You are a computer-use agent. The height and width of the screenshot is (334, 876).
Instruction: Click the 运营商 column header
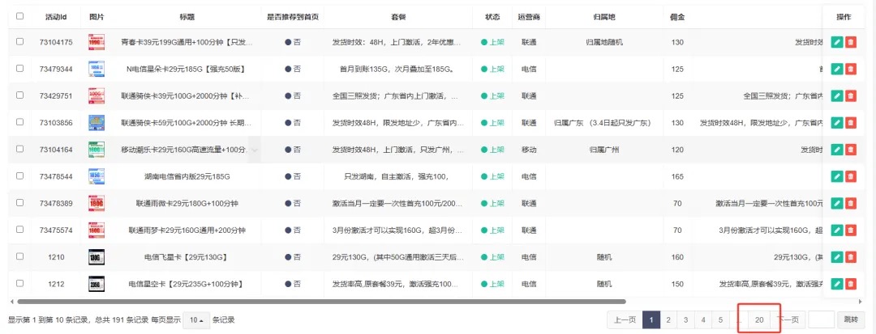click(529, 17)
